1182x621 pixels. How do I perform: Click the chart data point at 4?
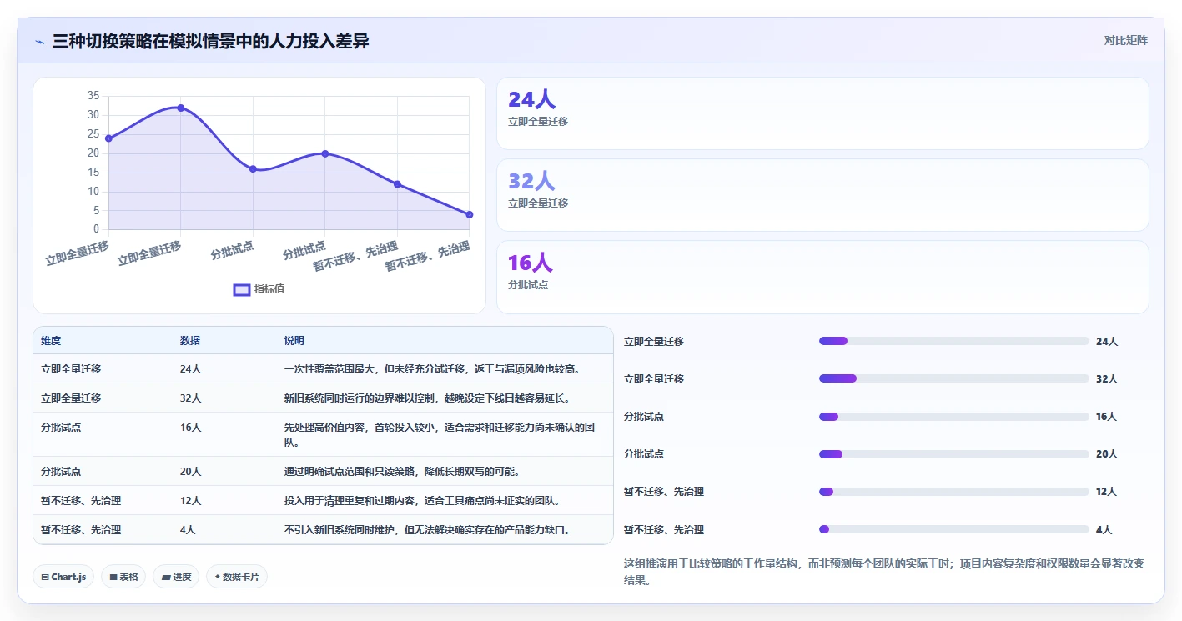(470, 214)
